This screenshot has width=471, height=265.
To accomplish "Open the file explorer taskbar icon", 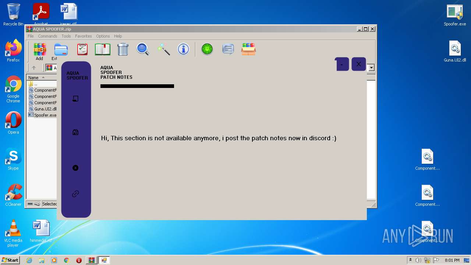I will click(42, 260).
